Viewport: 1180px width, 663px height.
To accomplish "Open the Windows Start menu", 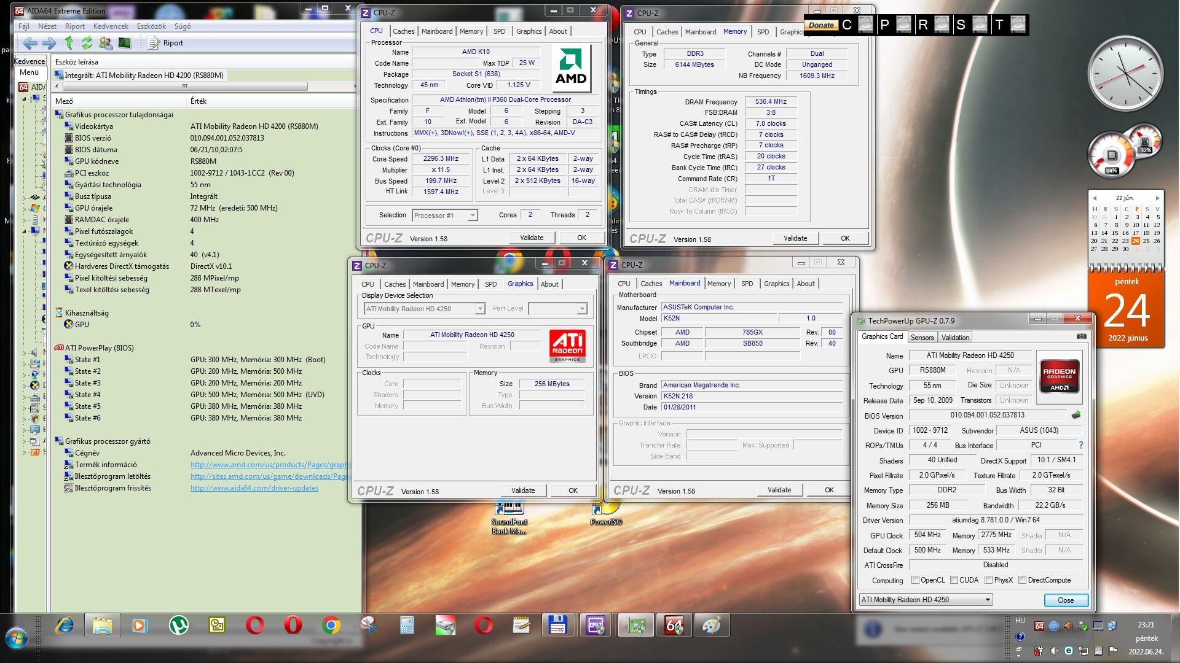I will click(x=17, y=638).
